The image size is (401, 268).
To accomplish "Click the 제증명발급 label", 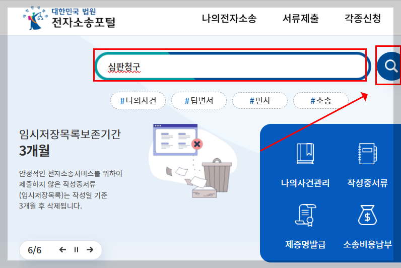I will [305, 244].
